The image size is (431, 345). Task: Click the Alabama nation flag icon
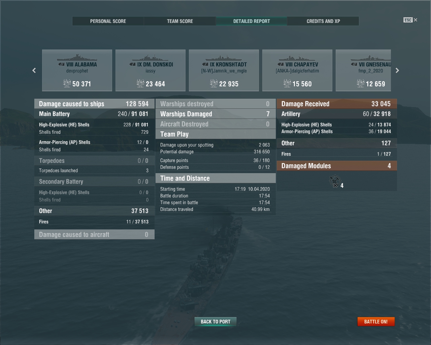point(61,64)
